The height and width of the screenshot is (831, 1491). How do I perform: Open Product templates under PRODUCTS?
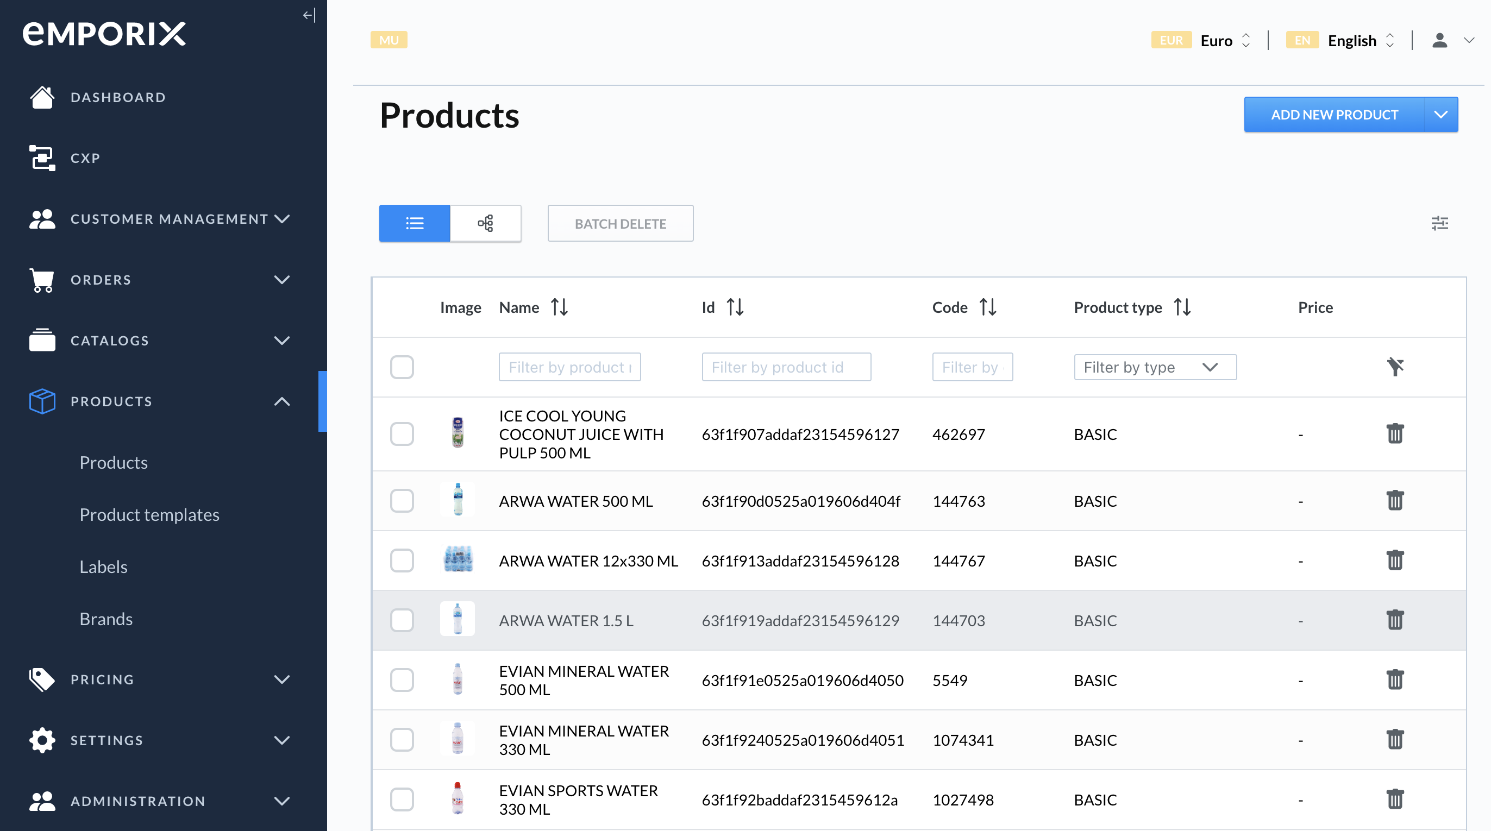pos(149,514)
